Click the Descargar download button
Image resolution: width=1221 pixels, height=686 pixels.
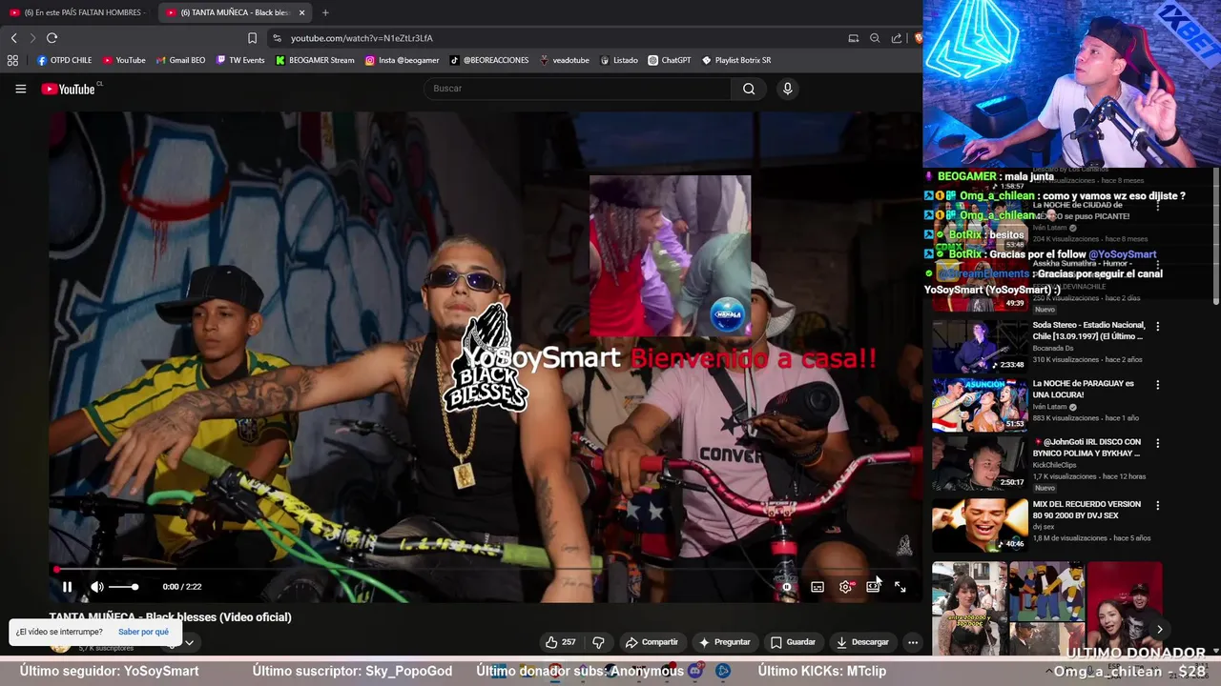click(x=862, y=642)
